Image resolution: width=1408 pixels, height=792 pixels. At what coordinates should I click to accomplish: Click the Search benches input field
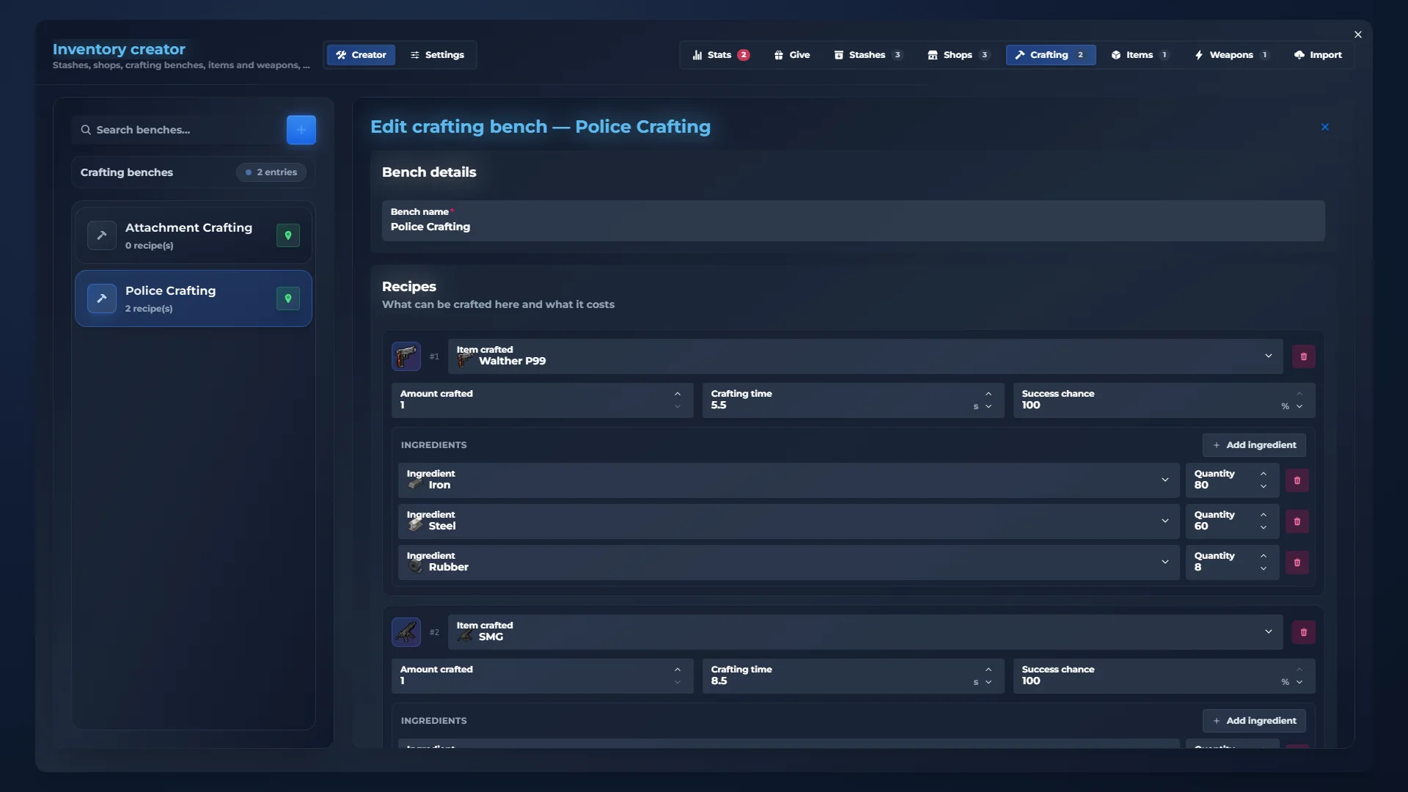pos(176,130)
